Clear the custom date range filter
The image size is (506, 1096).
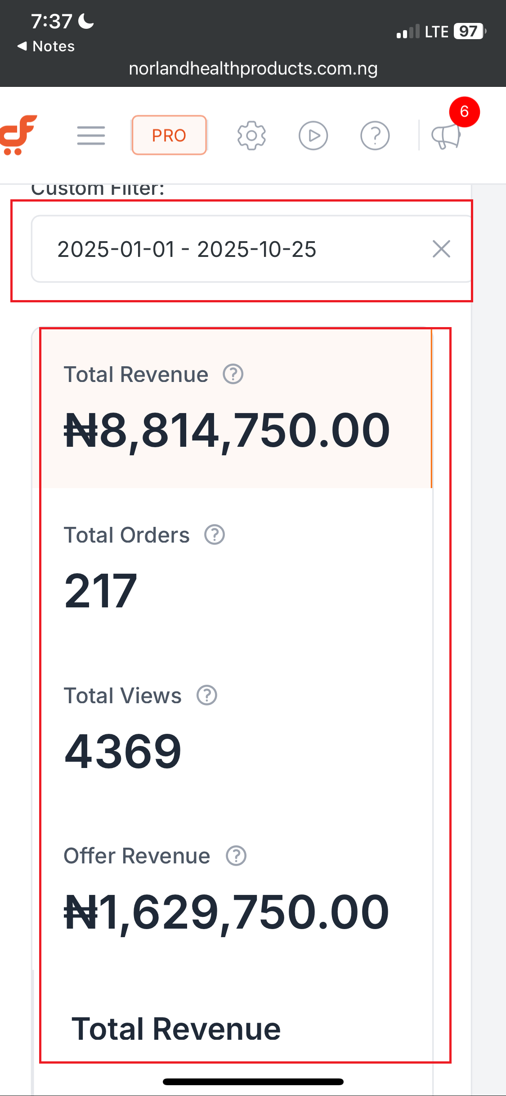(x=441, y=249)
